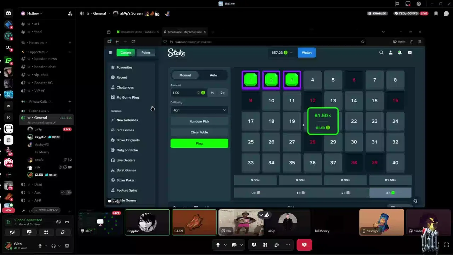Image resolution: width=453 pixels, height=255 pixels.
Task: Click the NEW UNREADS pill
Action: [x=46, y=210]
